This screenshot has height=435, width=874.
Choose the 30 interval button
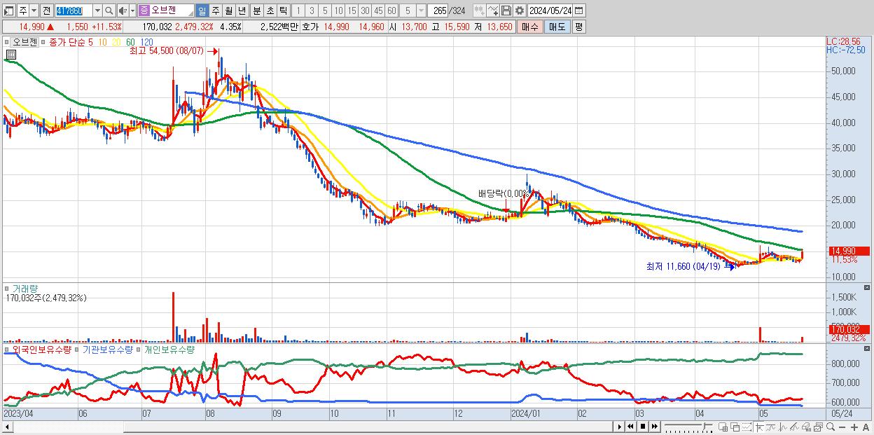point(366,11)
